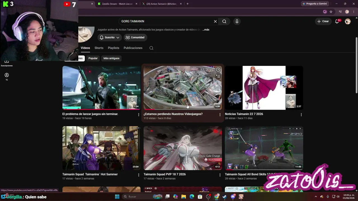Filter videos by Popular

click(93, 58)
